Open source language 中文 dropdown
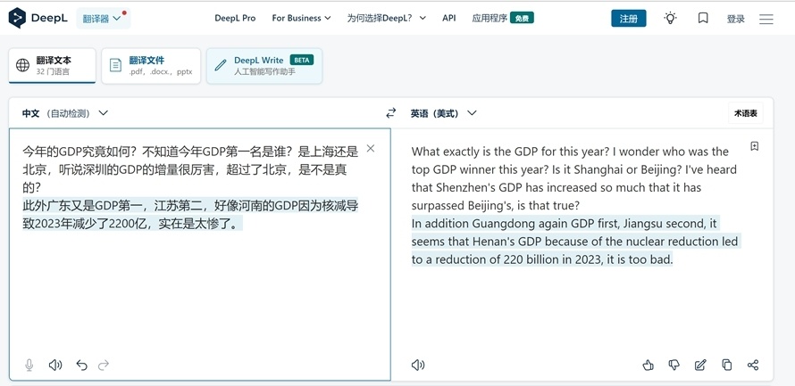Screen dimensions: 795x386 65,113
